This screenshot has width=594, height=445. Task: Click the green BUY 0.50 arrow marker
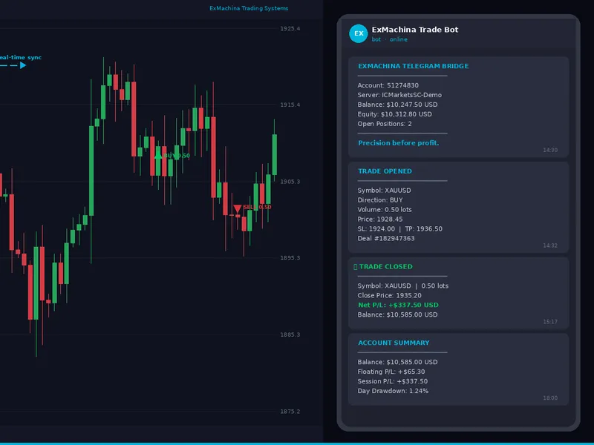coord(158,156)
